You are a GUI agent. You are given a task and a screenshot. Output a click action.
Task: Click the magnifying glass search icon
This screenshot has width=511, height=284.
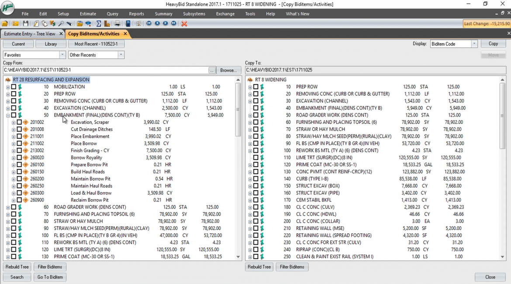[x=60, y=24]
